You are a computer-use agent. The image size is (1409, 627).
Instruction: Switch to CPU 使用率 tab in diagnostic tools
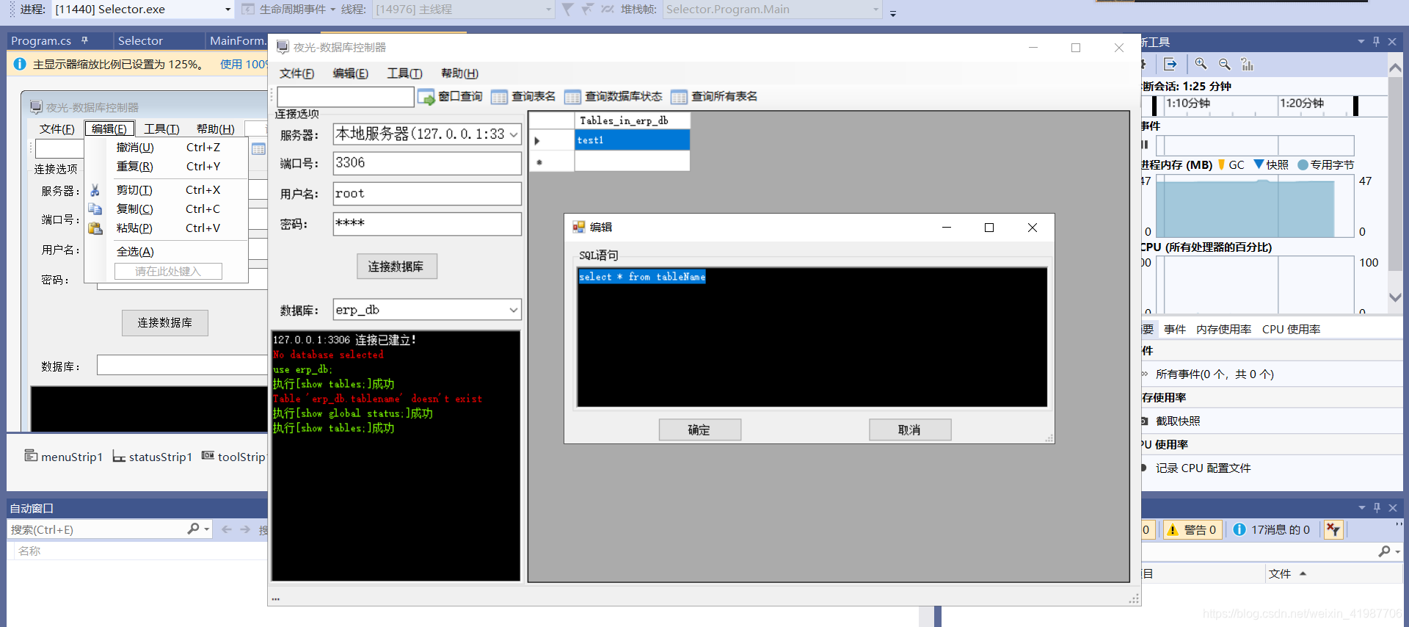tap(1292, 330)
